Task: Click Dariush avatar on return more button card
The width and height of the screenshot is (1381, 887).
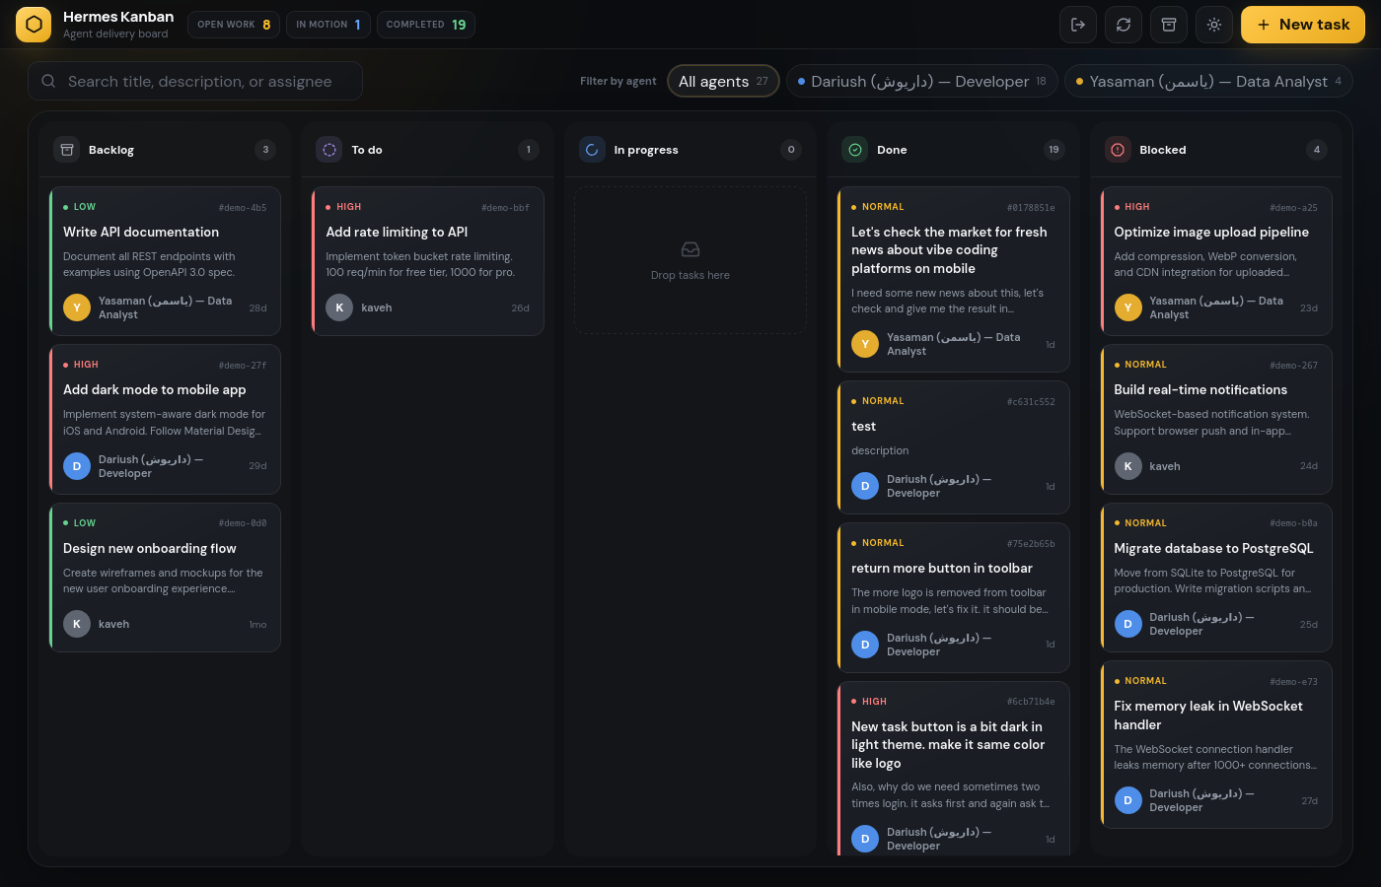Action: coord(865,645)
